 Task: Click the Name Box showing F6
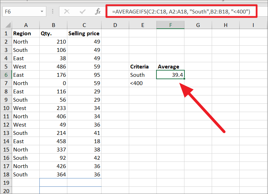[x=24, y=11]
